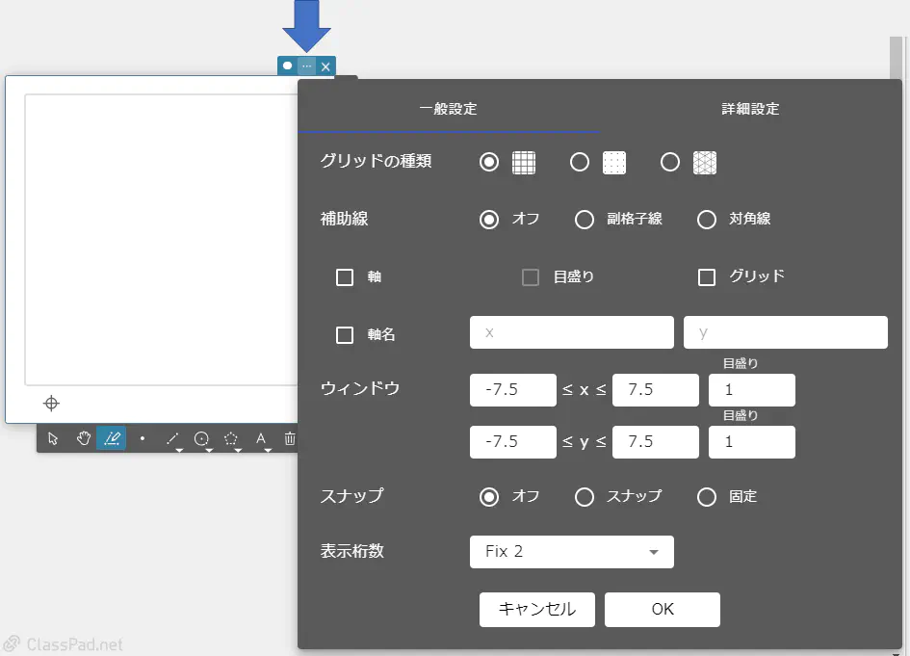Switch to the 一般設定 tab

(448, 109)
